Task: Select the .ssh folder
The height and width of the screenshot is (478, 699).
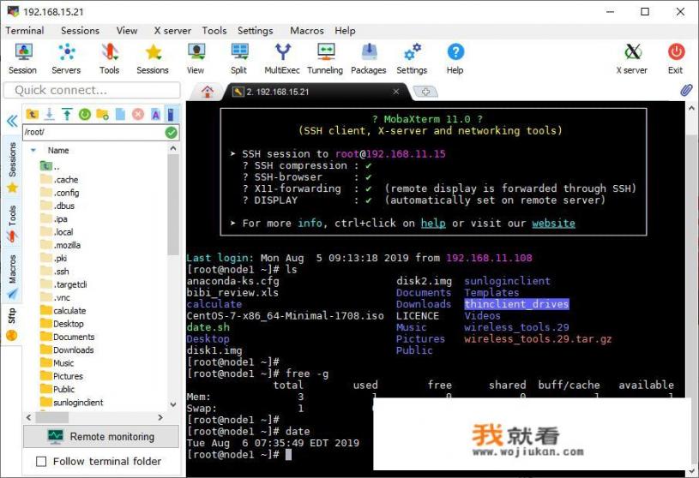Action: 54,272
